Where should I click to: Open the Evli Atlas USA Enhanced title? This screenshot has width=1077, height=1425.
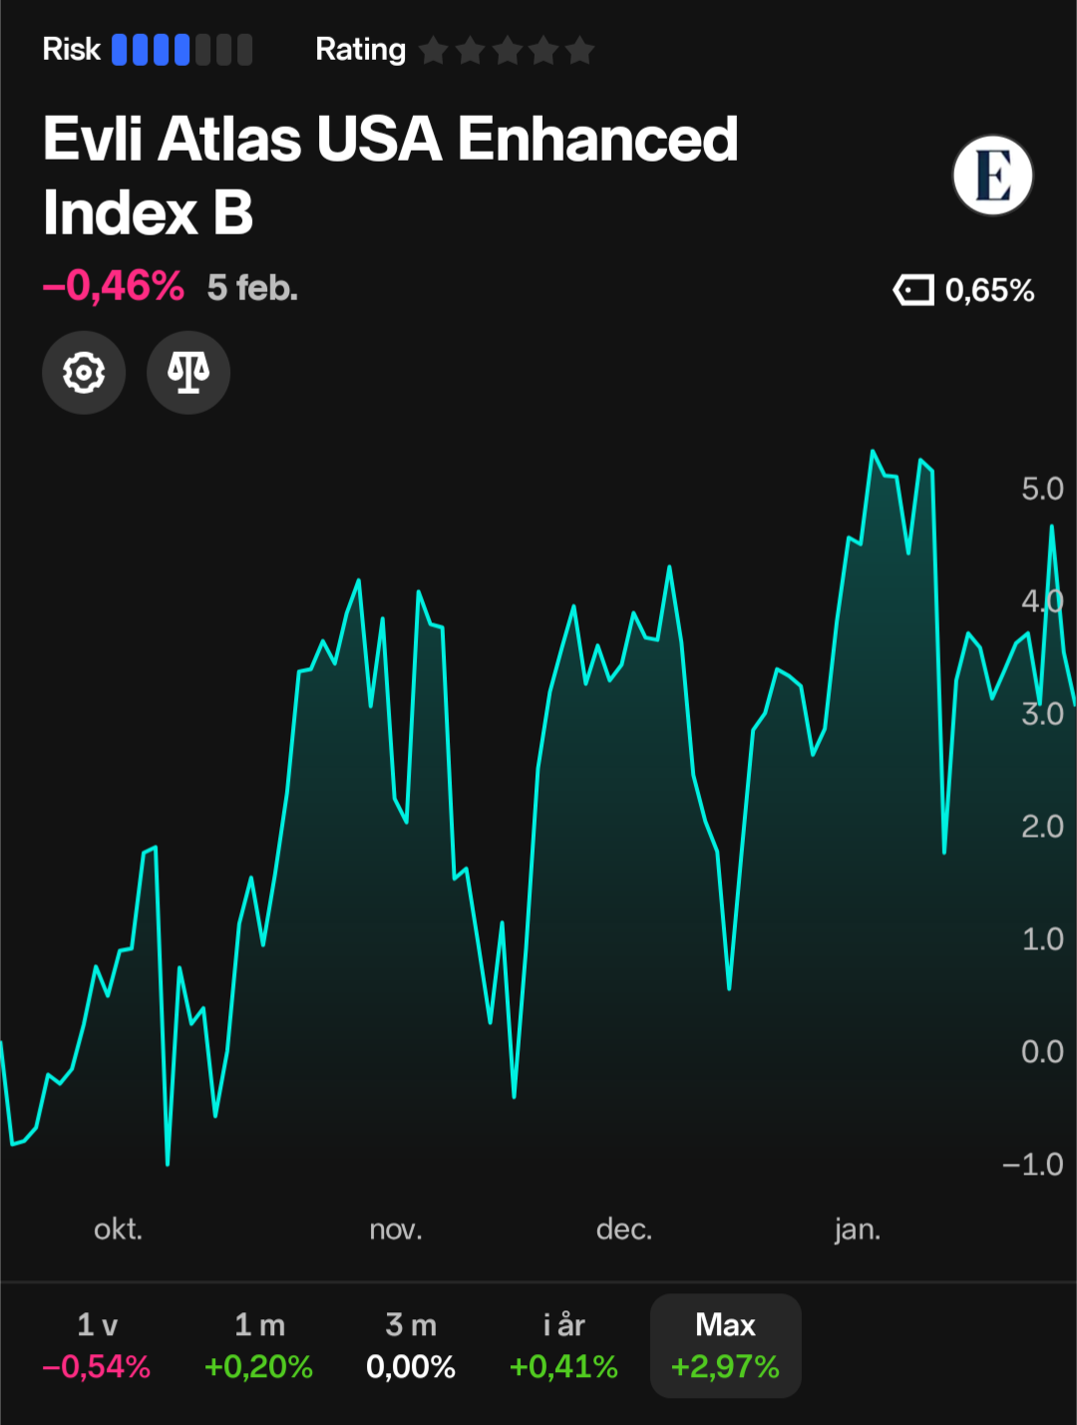pos(391,176)
